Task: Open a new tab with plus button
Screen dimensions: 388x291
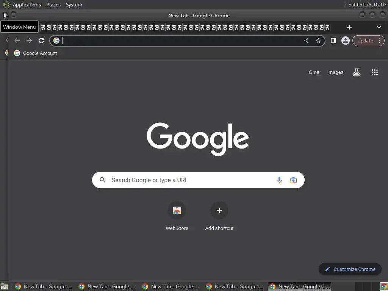Action: [x=349, y=27]
